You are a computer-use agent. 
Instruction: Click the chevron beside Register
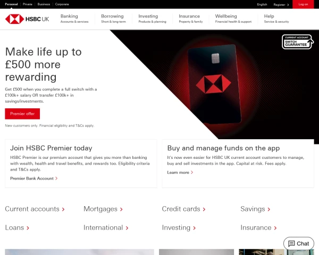(x=288, y=5)
